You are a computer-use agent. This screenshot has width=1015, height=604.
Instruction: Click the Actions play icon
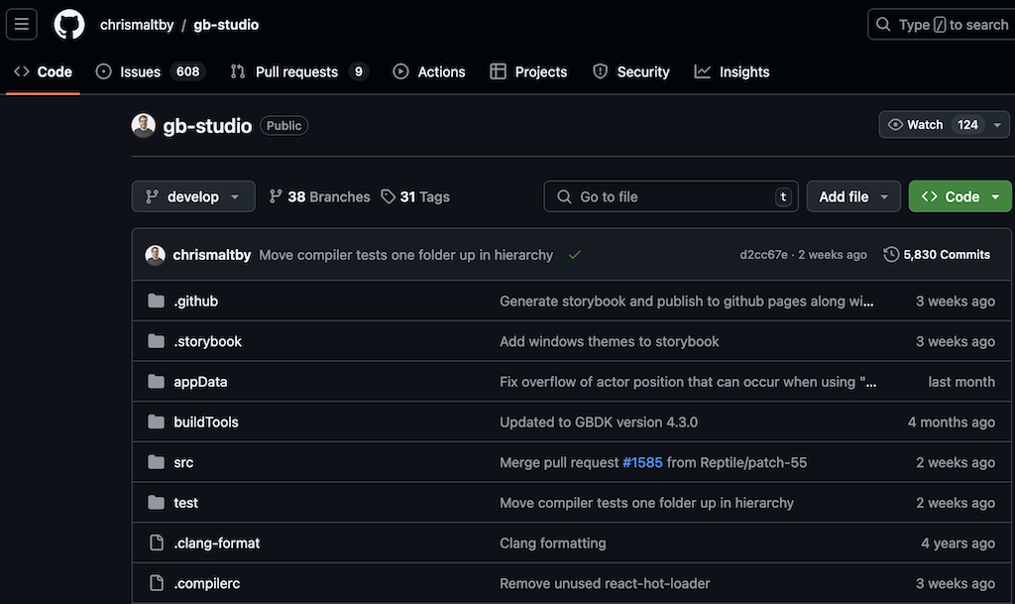[400, 71]
